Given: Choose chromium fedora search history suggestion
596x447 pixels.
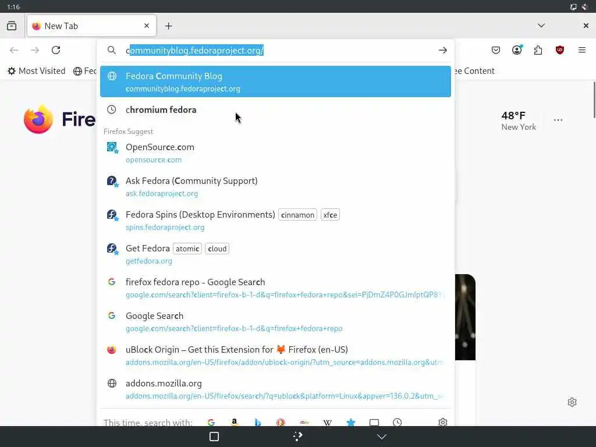Looking at the screenshot, I should coord(275,110).
